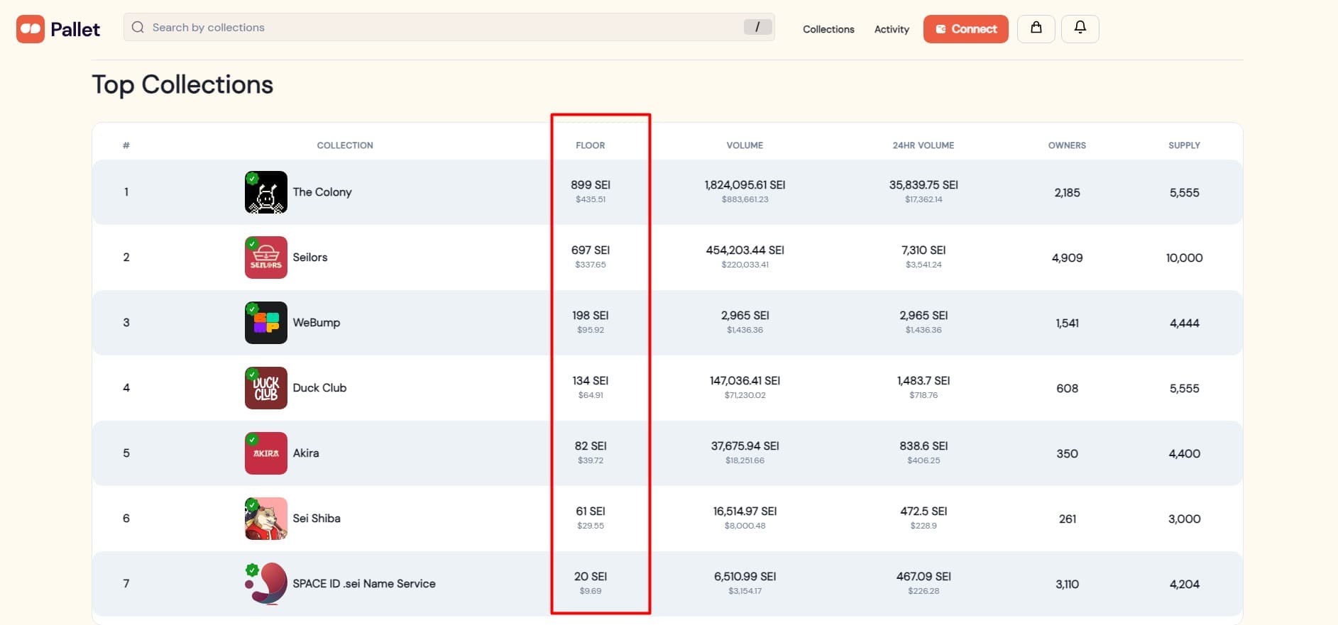Click the 61 SEI floor price
The height and width of the screenshot is (625, 1338).
pos(591,511)
